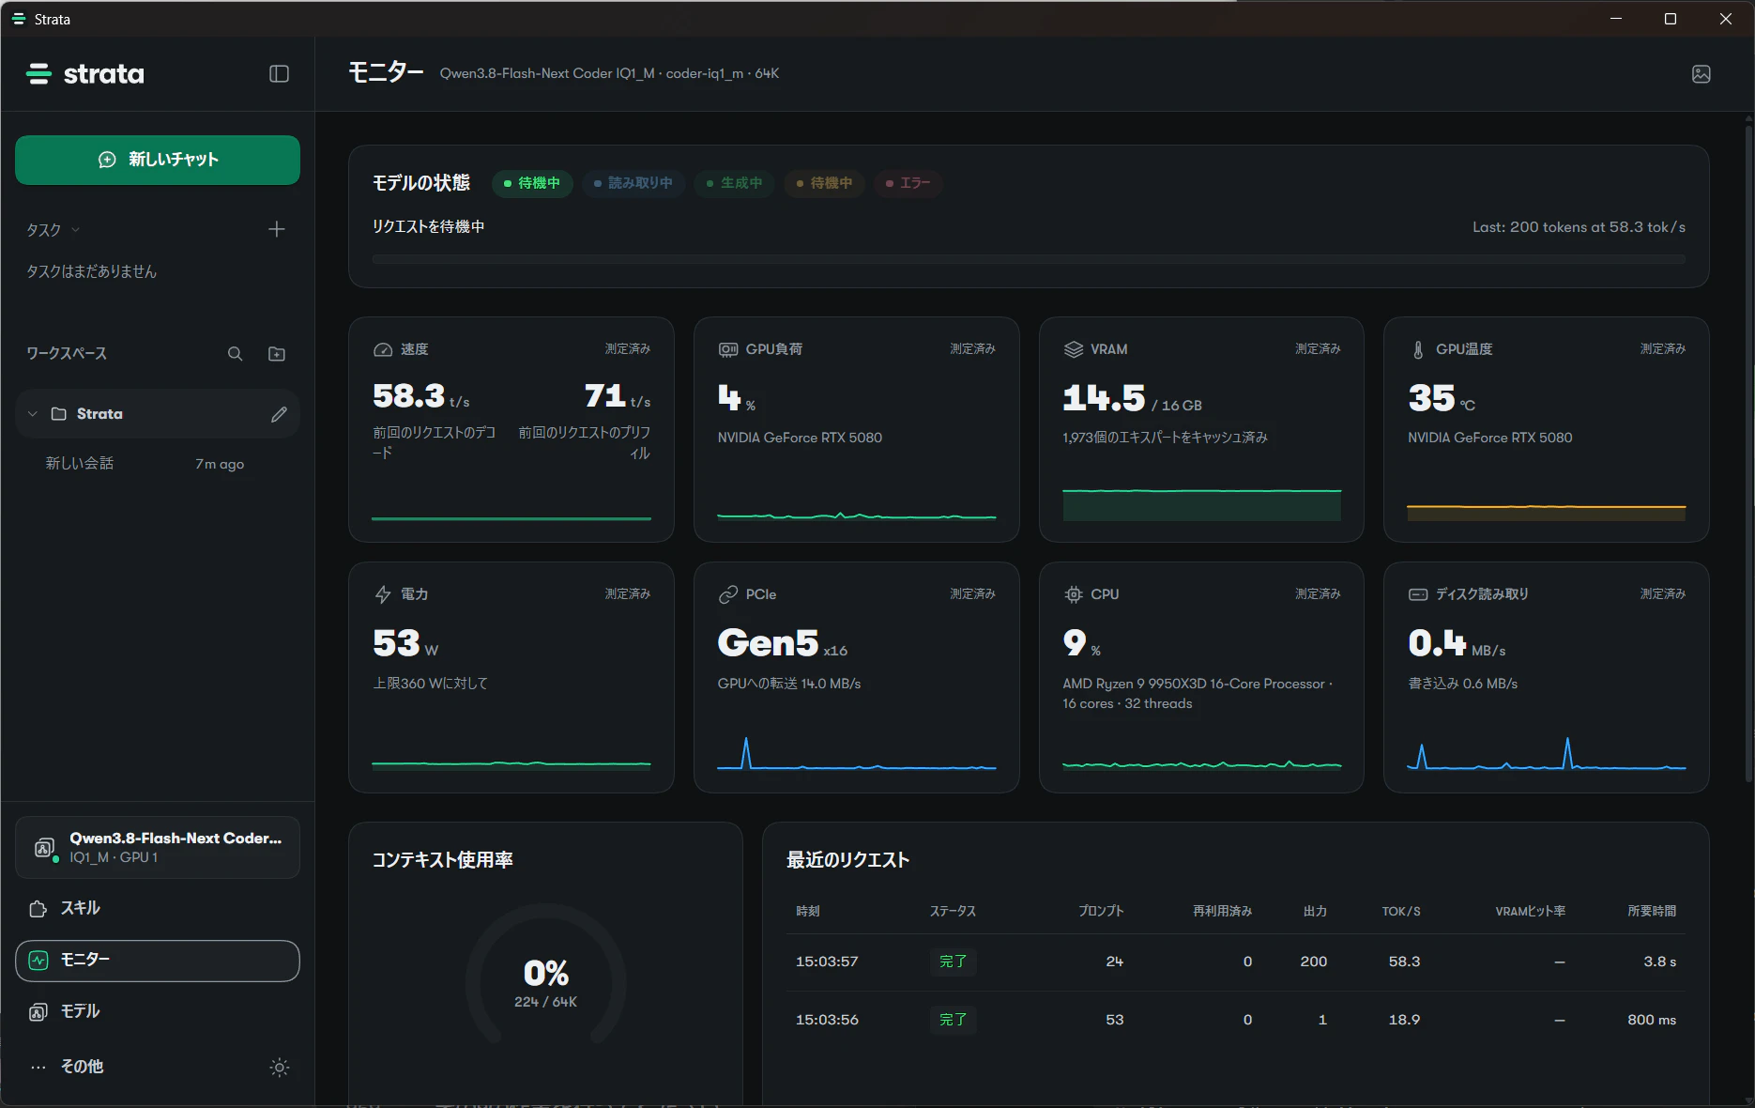
Task: Create a new workspace folder
Action: (x=276, y=354)
